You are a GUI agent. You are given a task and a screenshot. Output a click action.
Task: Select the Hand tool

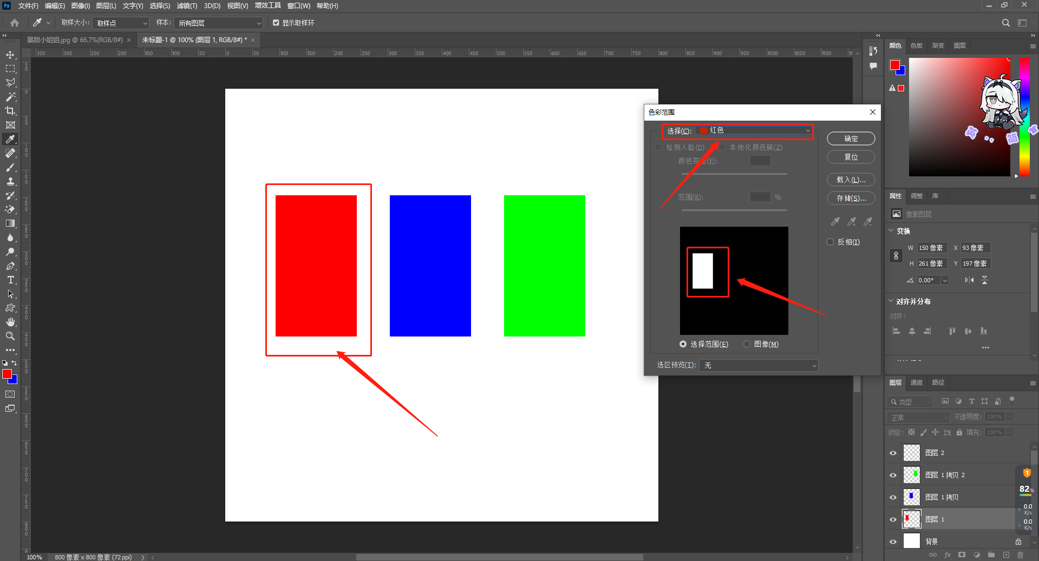(10, 322)
